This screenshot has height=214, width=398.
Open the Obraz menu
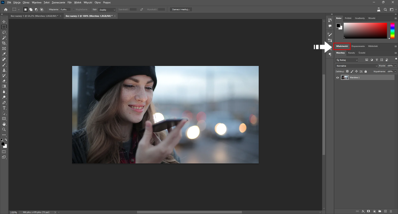point(26,2)
